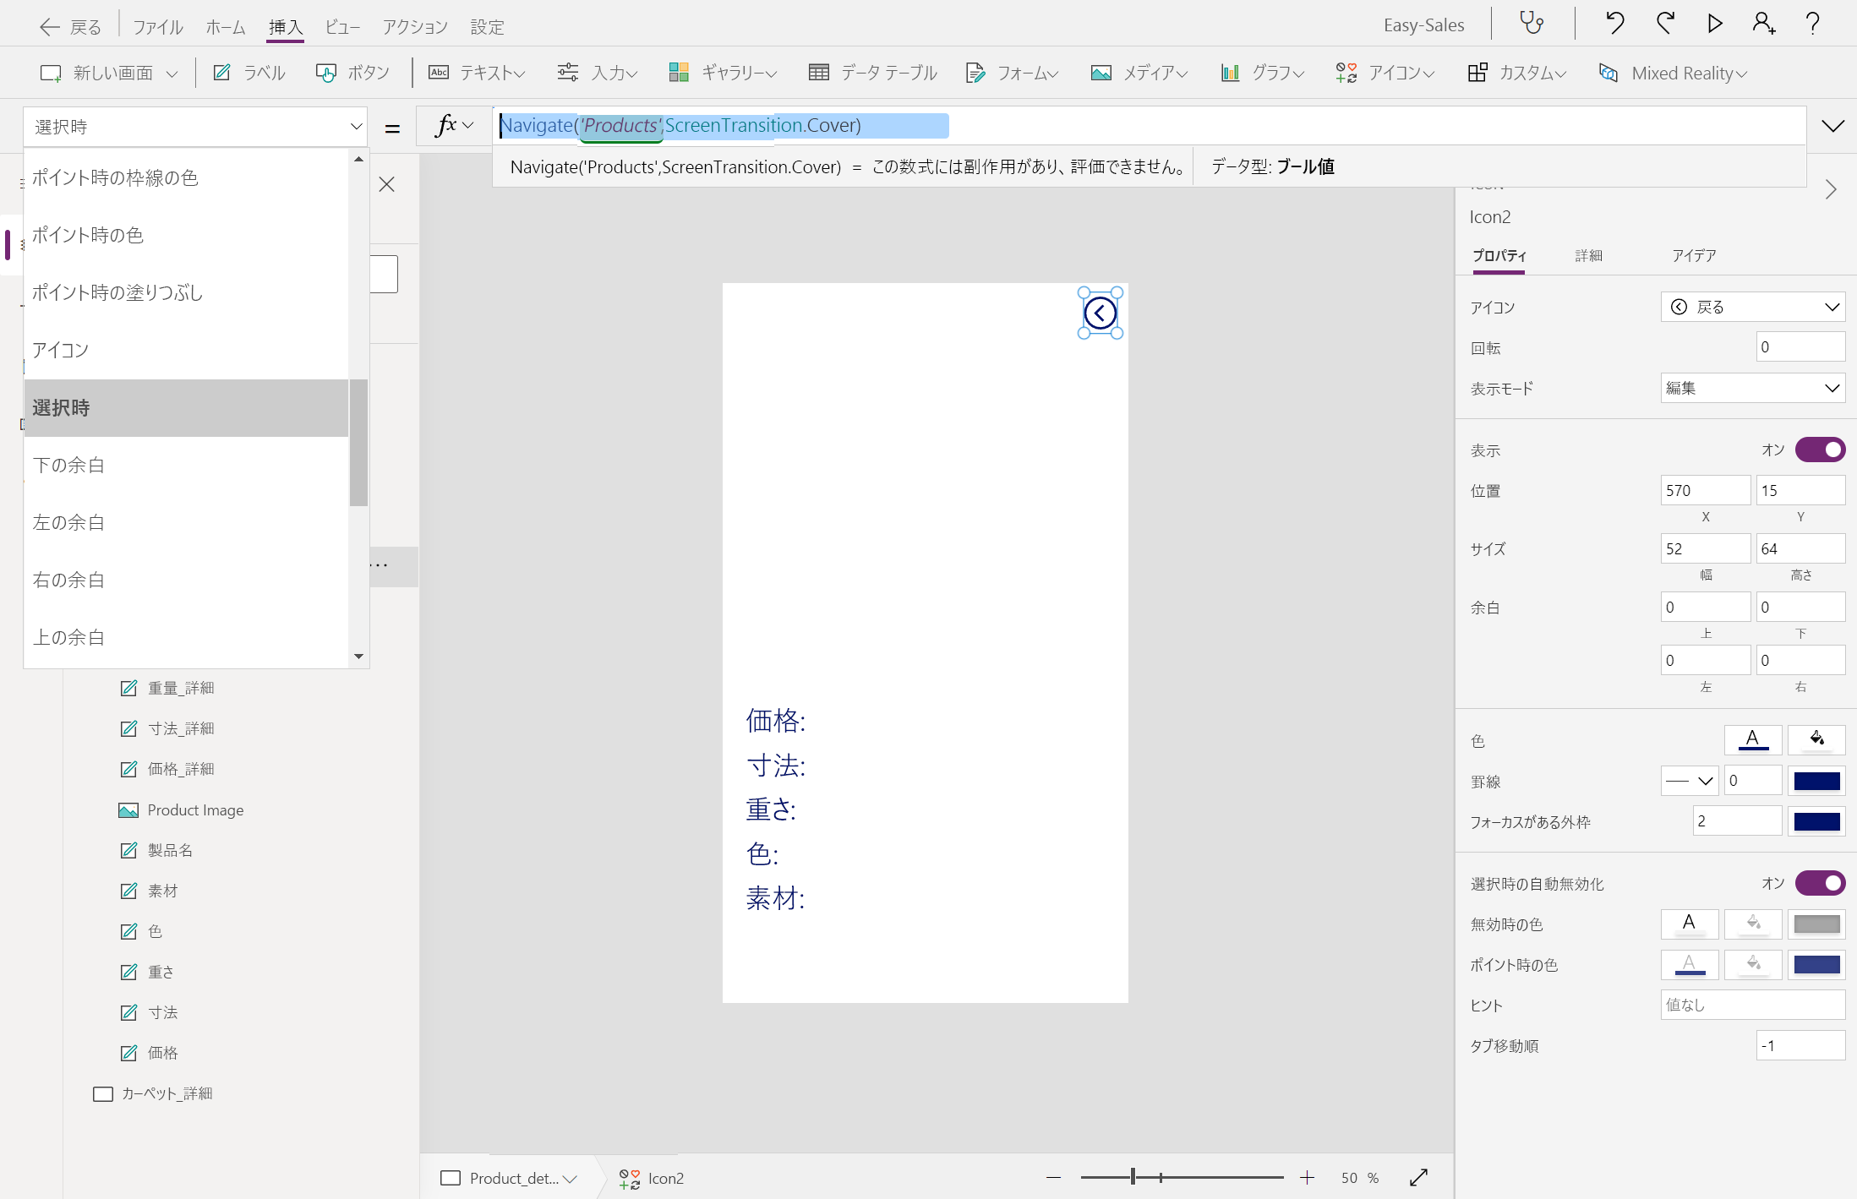Preview the app with the play icon
The width and height of the screenshot is (1857, 1199).
pyautogui.click(x=1715, y=24)
